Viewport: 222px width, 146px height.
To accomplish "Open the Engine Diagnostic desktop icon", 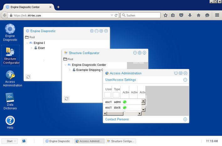I will pyautogui.click(x=10, y=33).
